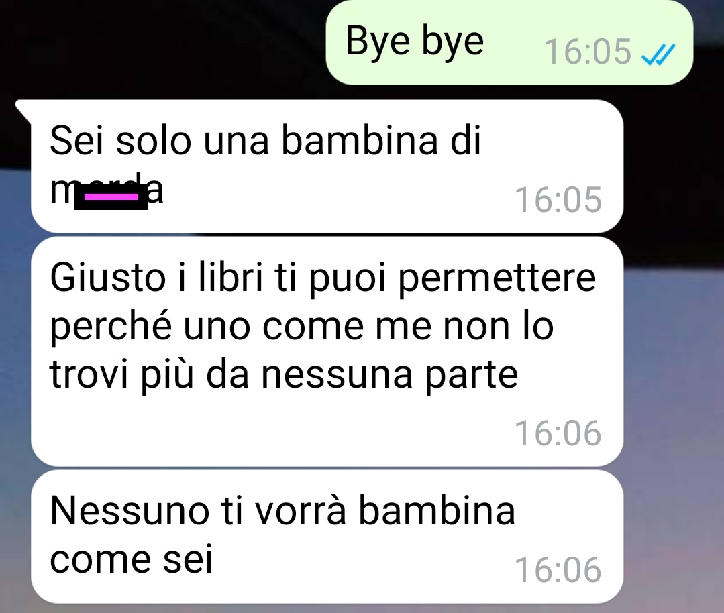Image resolution: width=724 pixels, height=613 pixels.
Task: Select the 'Nessuno ti vorrà bambina' message bubble
Action: coord(327,537)
